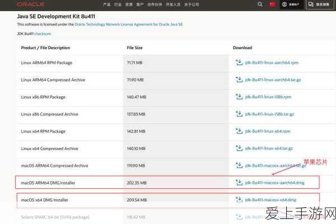Open Oracle Technology Network License Agreement link
336x224 pixels.
129,25
